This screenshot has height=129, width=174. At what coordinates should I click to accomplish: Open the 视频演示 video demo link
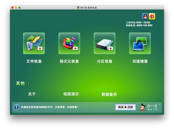click(71, 94)
